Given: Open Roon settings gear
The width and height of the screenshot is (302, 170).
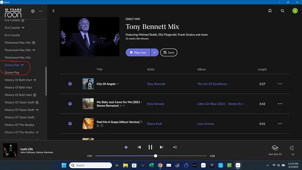Looking at the screenshot, I should tap(33, 11).
